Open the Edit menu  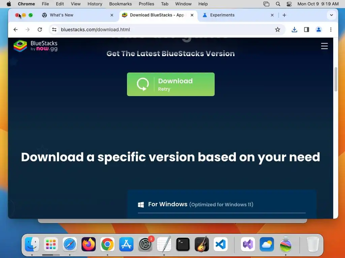click(x=60, y=4)
